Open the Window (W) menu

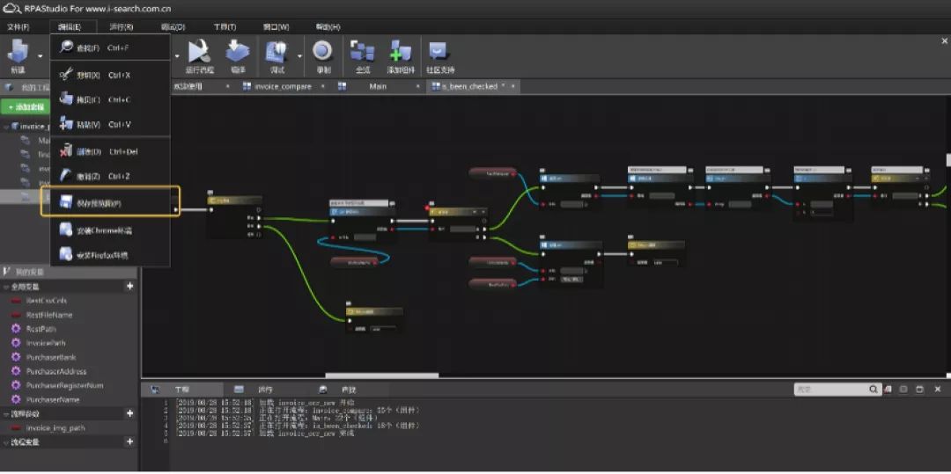[x=276, y=27]
